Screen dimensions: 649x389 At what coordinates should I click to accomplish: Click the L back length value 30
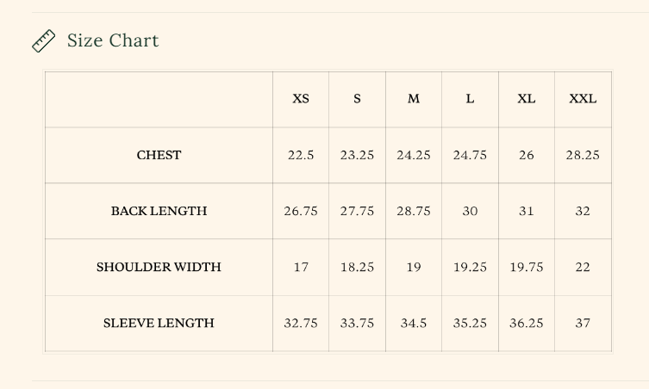tap(470, 211)
